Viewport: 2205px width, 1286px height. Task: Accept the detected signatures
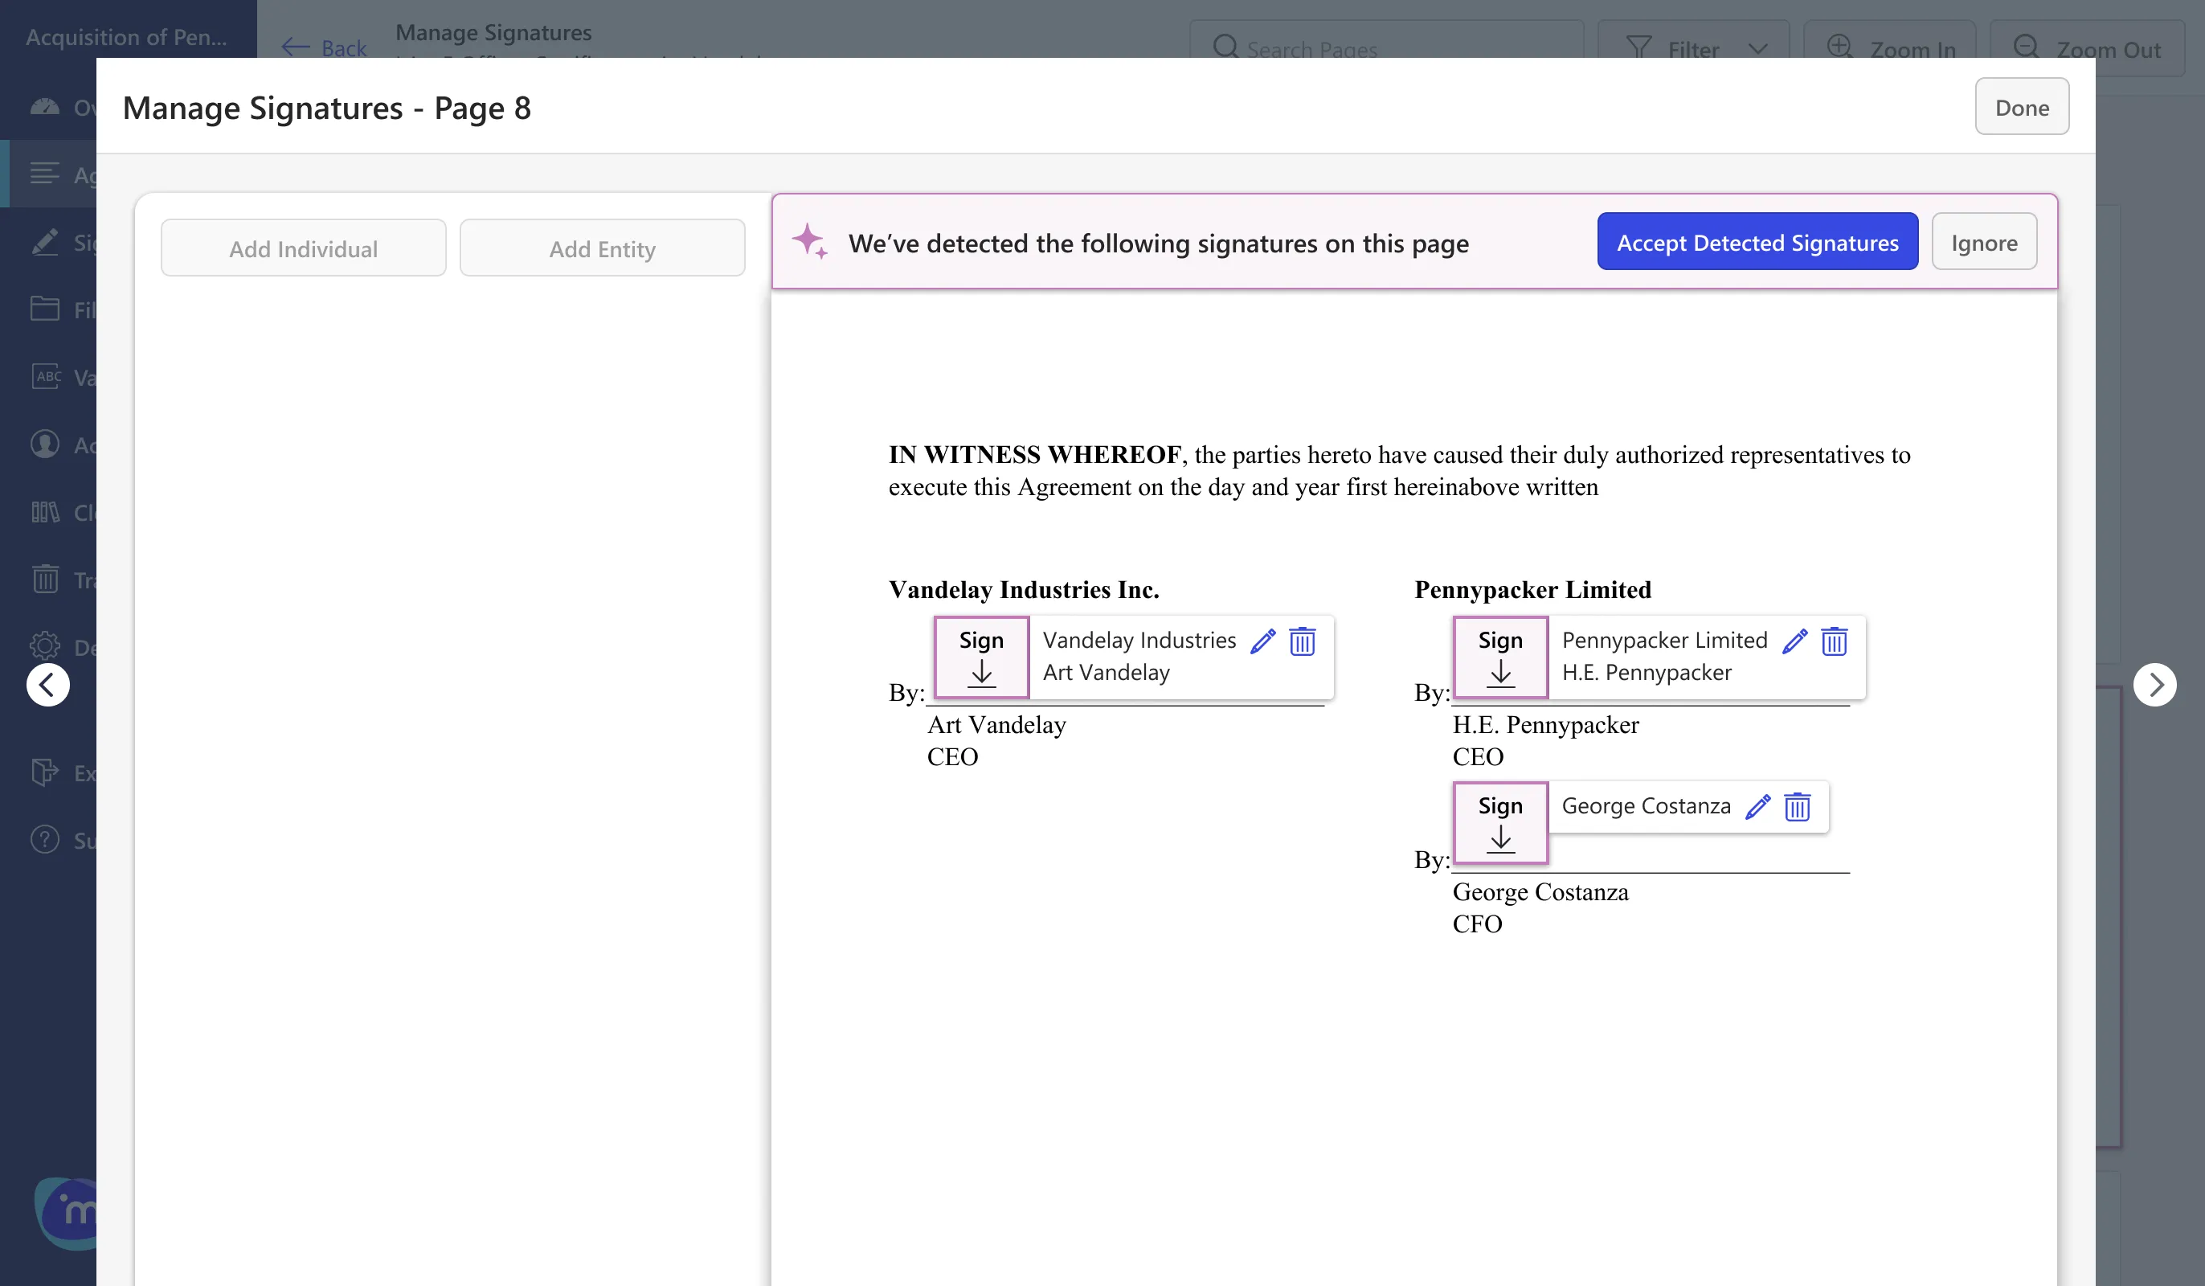(x=1757, y=243)
